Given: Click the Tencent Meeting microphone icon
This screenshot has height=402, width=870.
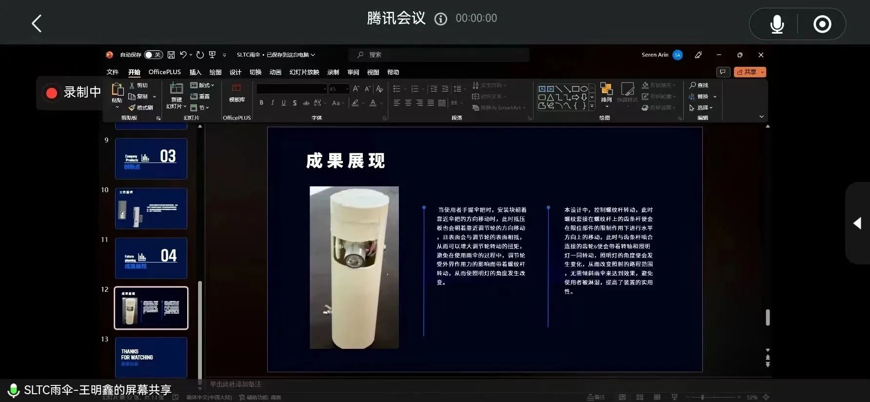Looking at the screenshot, I should 777,24.
